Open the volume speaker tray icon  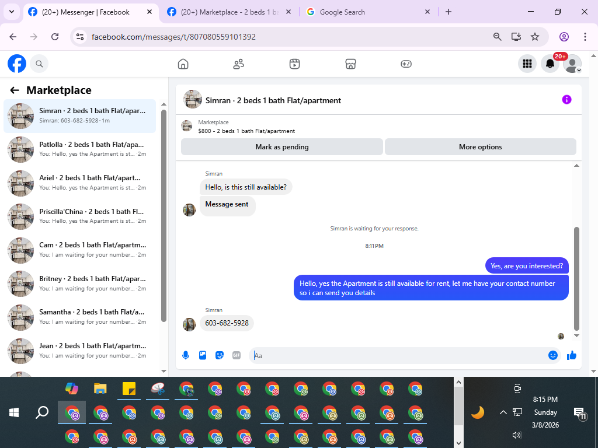click(517, 435)
